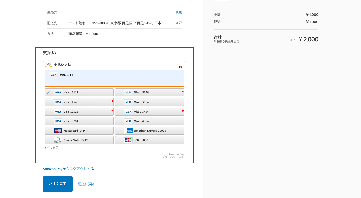Click the Amazon Pay logo icon
Image resolution: width=361 pixels, height=198 pixels.
(48, 65)
